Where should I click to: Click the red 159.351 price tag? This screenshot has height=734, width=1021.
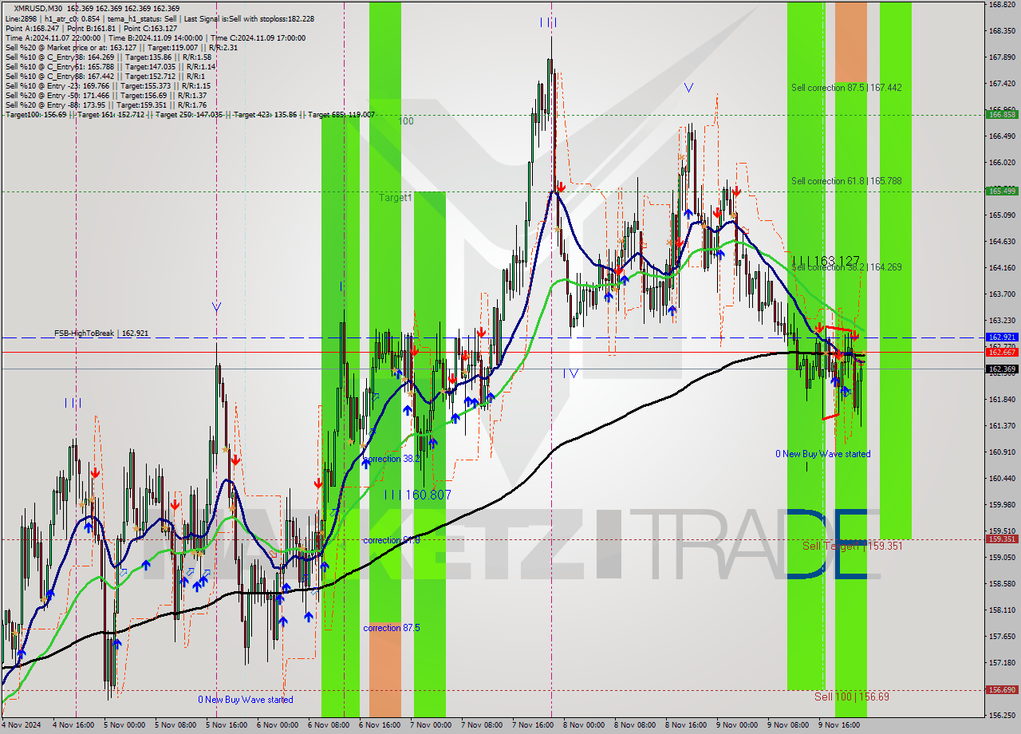coord(1002,539)
